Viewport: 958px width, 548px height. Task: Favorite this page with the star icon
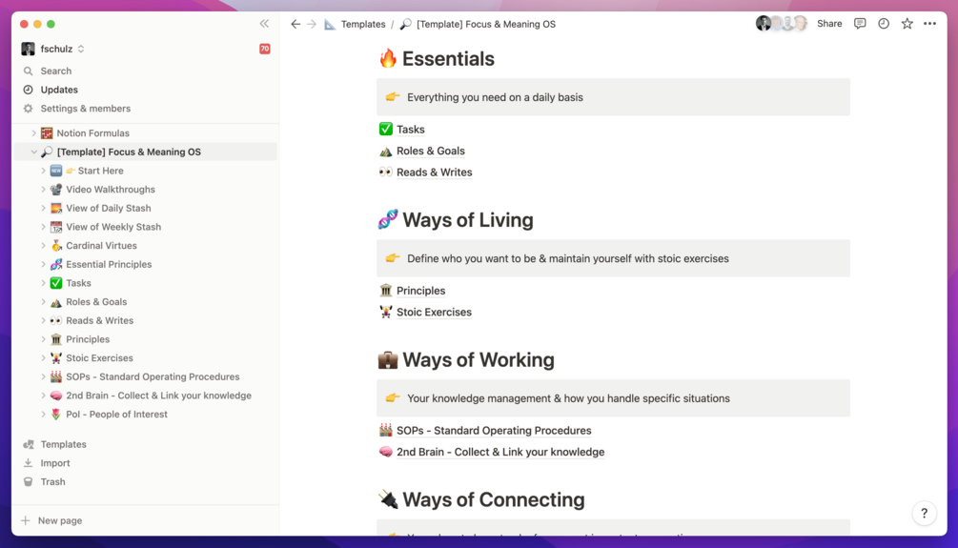tap(907, 24)
